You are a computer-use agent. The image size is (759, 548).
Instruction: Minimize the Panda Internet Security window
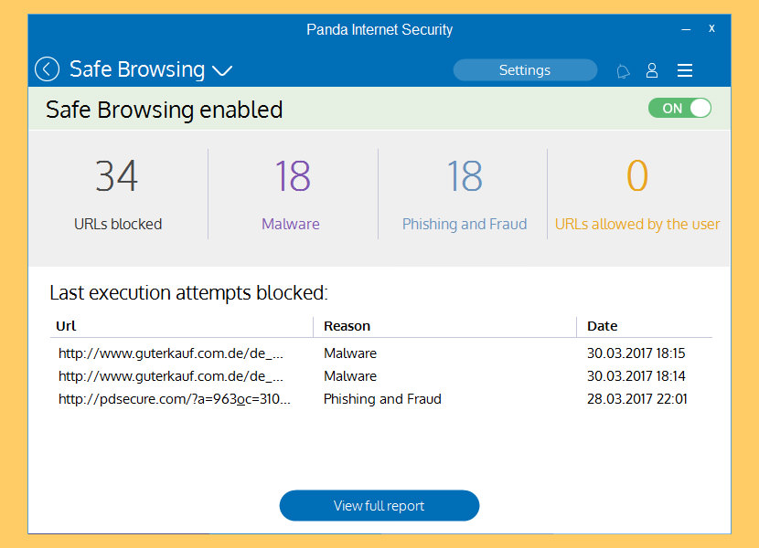point(686,29)
